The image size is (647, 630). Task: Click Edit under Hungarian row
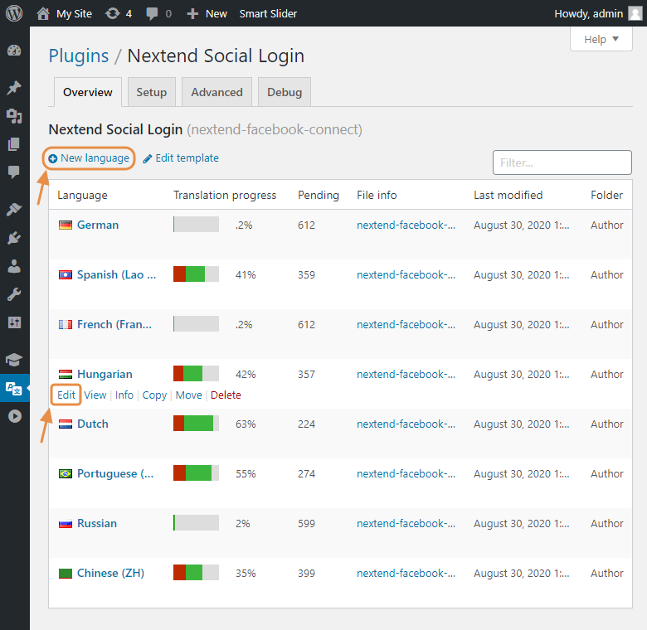pyautogui.click(x=66, y=395)
